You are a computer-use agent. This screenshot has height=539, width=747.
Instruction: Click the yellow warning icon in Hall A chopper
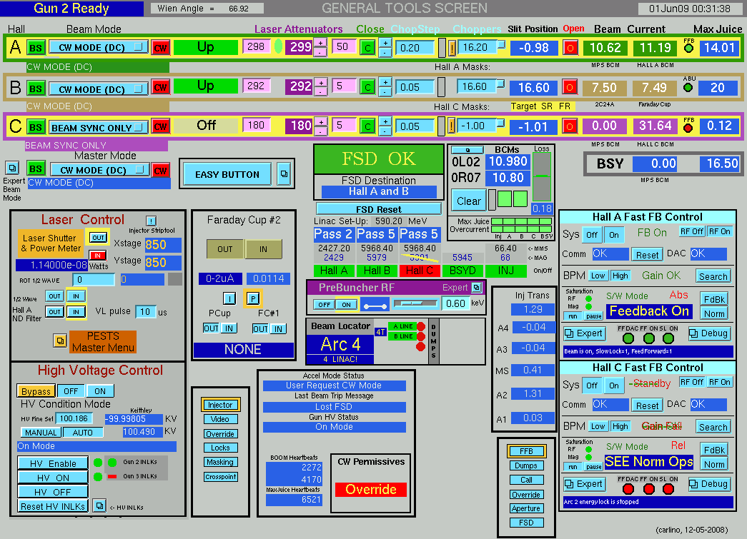[452, 48]
